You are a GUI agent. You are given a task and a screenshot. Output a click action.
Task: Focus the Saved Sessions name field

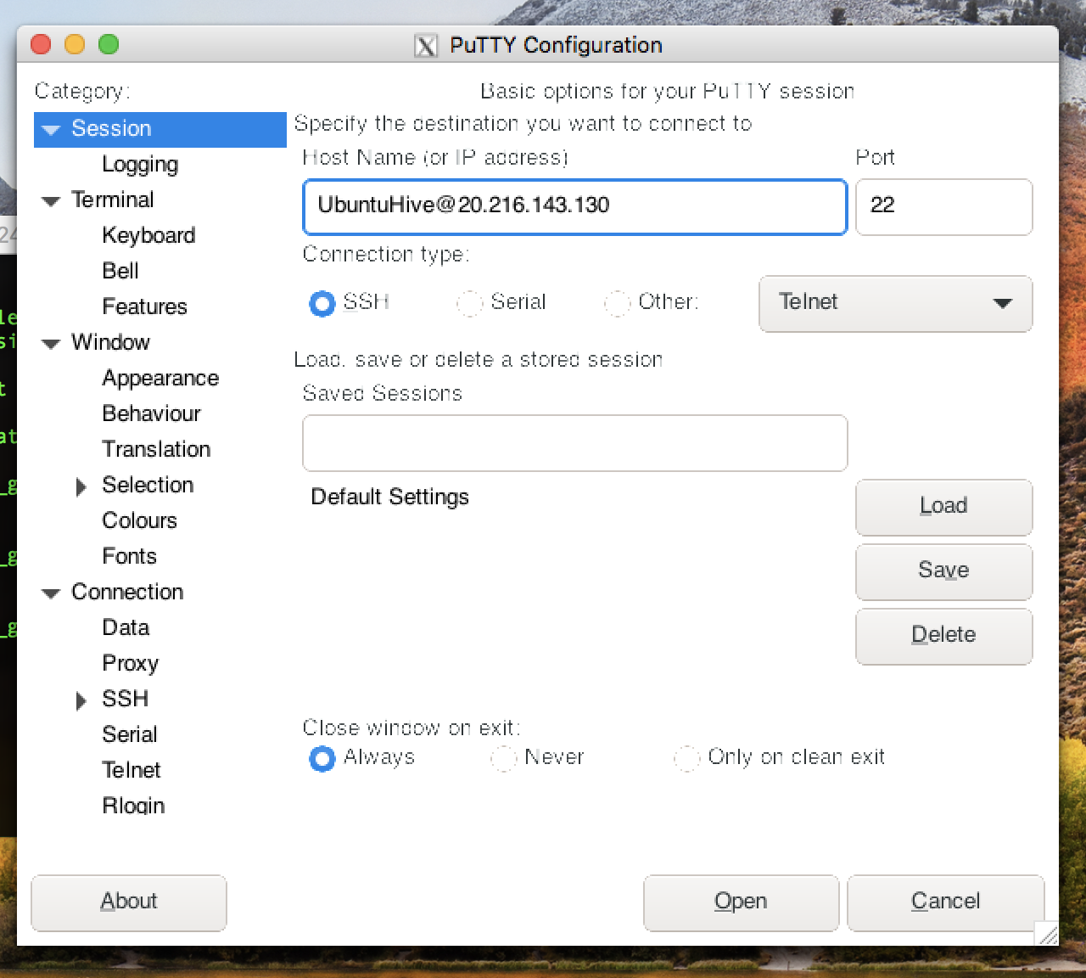[574, 442]
